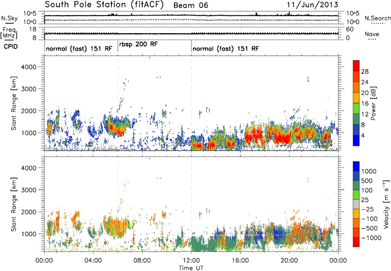
Task: Click the first 'normal (fast) 151 RF' label
Action: [79, 48]
